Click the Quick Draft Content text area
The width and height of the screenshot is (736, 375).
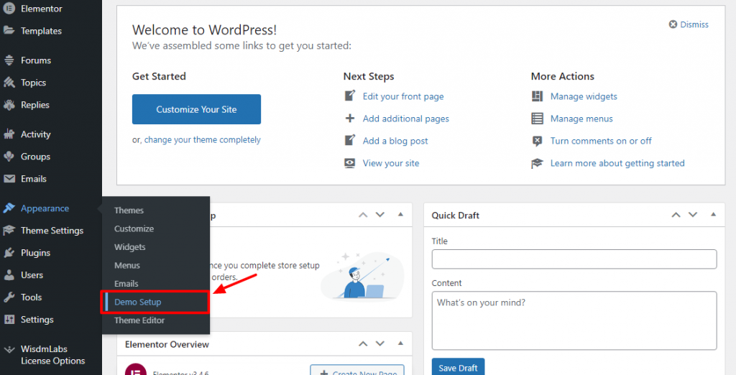pyautogui.click(x=574, y=320)
